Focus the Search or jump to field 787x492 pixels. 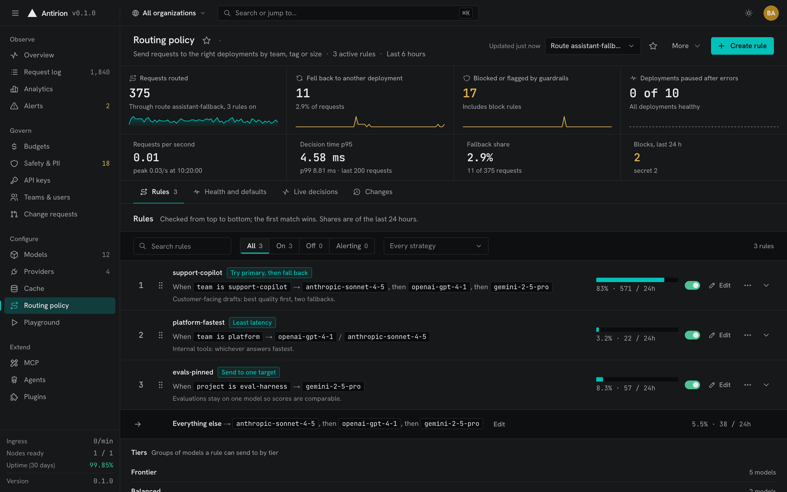tap(348, 13)
